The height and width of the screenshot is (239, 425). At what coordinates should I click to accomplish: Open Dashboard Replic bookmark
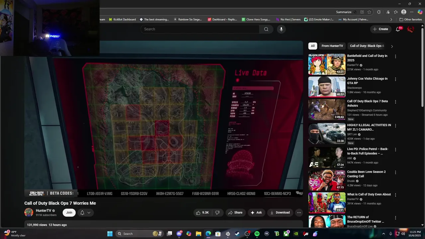pyautogui.click(x=222, y=20)
